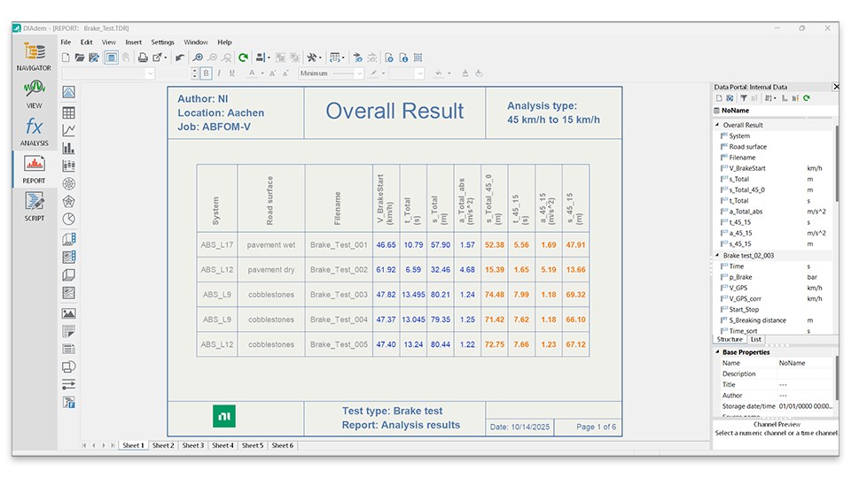Screen dimensions: 851x478
Task: Open the SCRIPT panel
Action: click(34, 206)
